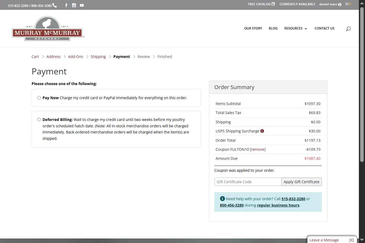Open the Our Story menu item

(x=253, y=28)
